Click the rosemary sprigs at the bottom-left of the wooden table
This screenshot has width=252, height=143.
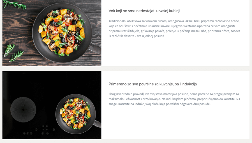coord(13,53)
